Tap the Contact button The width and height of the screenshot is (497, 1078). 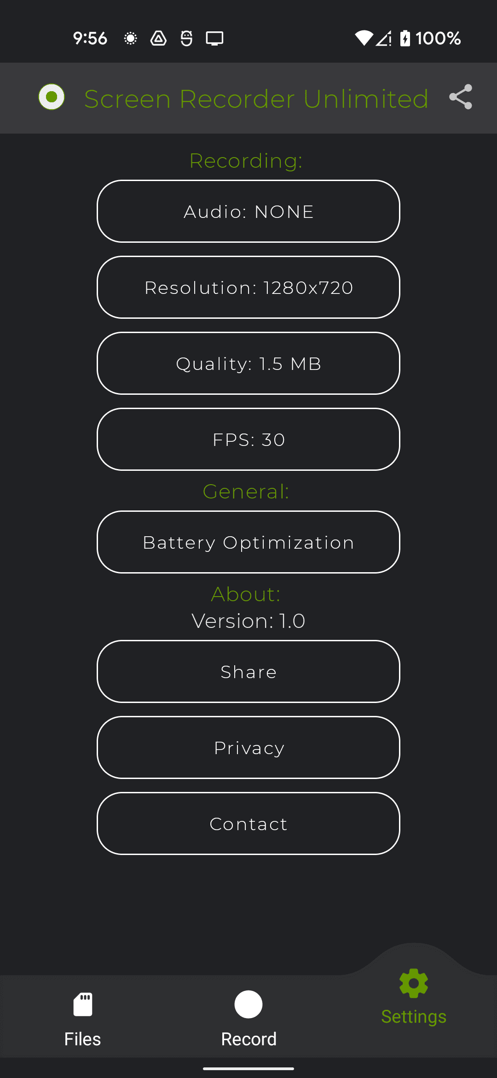[x=248, y=824]
